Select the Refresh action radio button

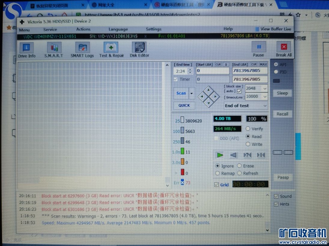click(239, 173)
